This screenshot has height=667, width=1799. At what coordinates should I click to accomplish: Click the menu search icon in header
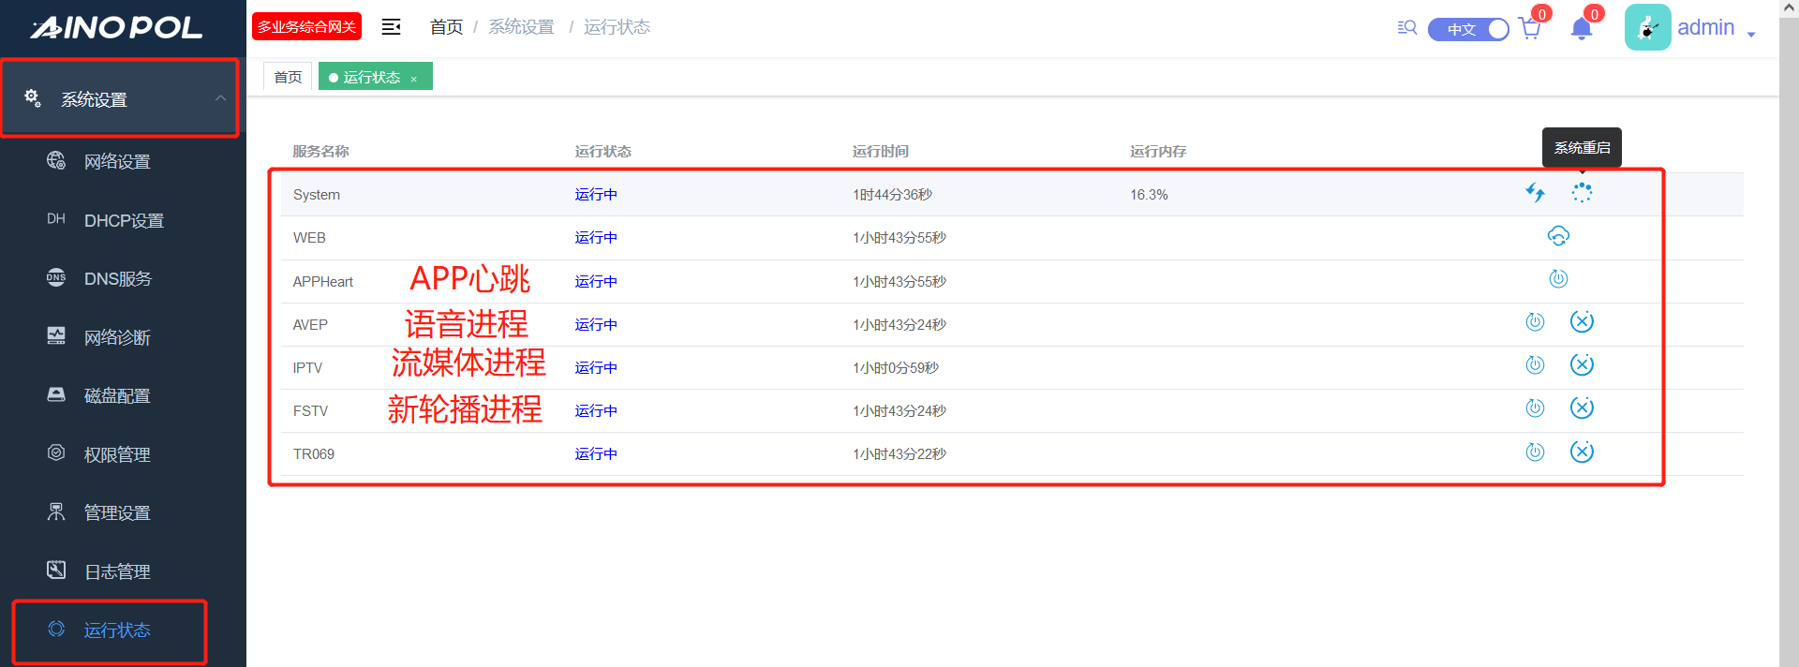[1406, 28]
